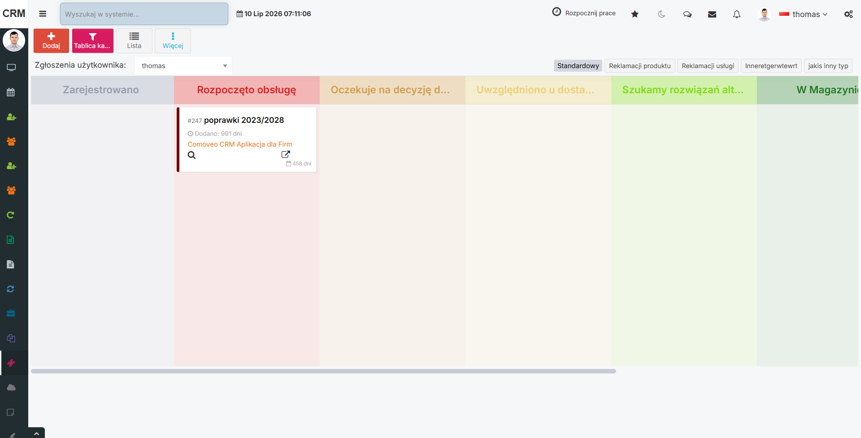Viewport: 861px width, 438px height.
Task: Open green document sidebar icon
Action: click(11, 240)
